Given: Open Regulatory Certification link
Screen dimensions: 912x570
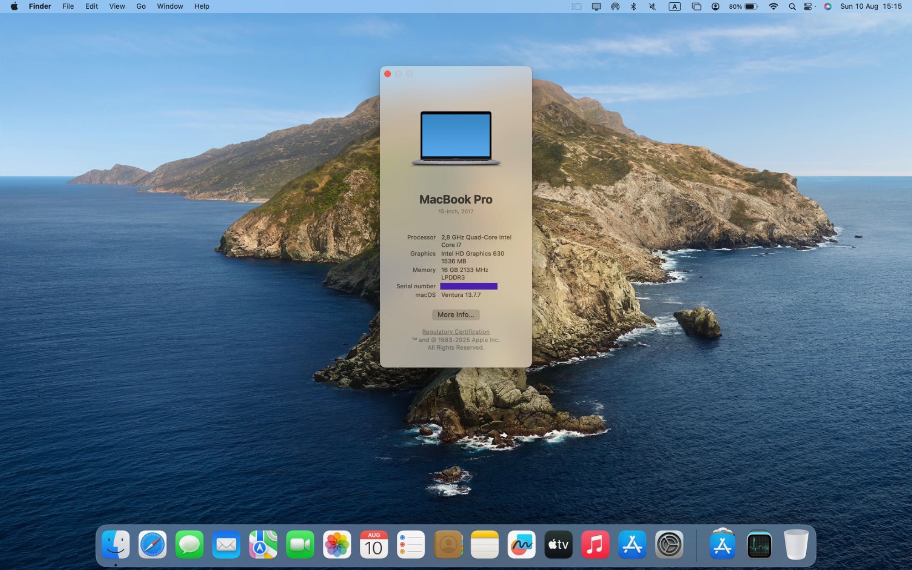Looking at the screenshot, I should click(x=456, y=332).
